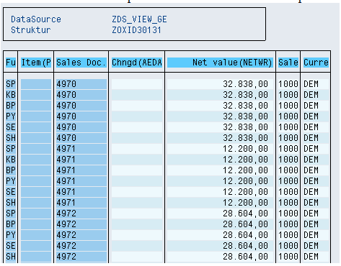
Task: Click net value 28.604,00 in SP row
Action: pos(220,214)
